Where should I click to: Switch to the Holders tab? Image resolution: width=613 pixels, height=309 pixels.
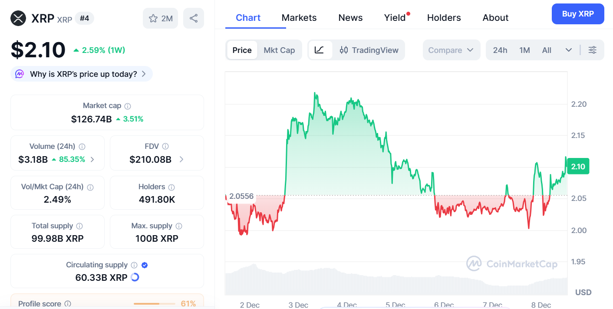point(444,18)
